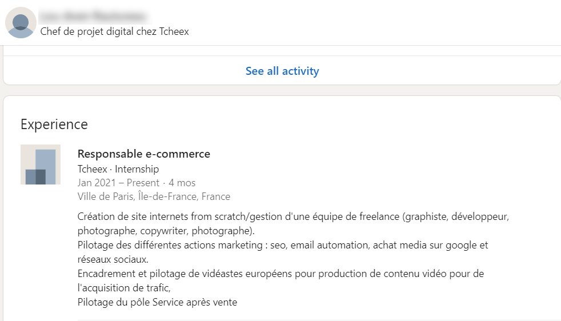The height and width of the screenshot is (321, 561).
Task: Click the photographe, copywriter, photographe line
Action: [x=166, y=231]
